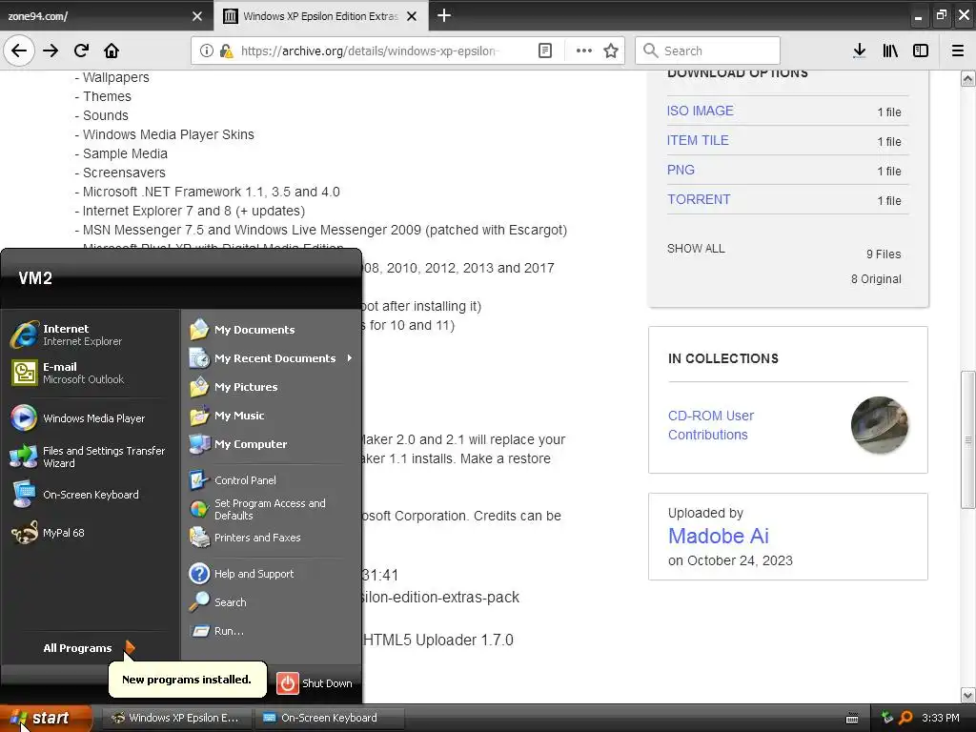Open uploader Madobe Ai profile
This screenshot has height=732, width=976.
tap(718, 536)
